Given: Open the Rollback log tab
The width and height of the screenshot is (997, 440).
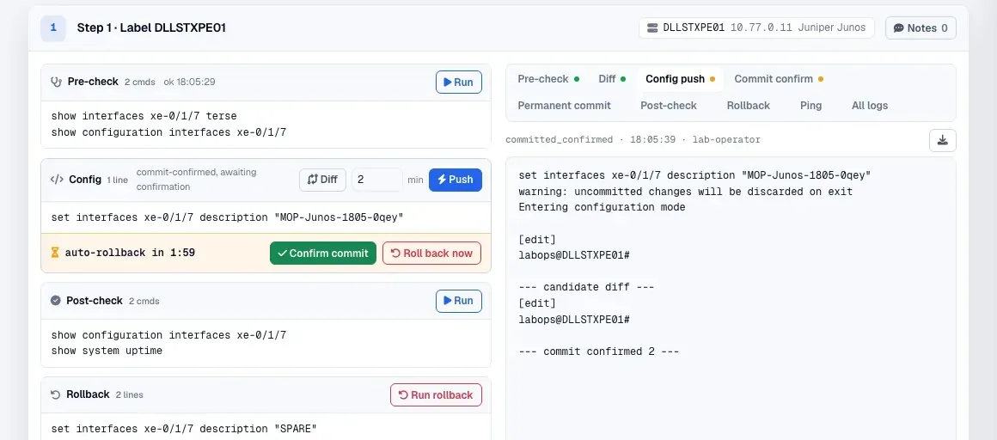Looking at the screenshot, I should coord(748,106).
